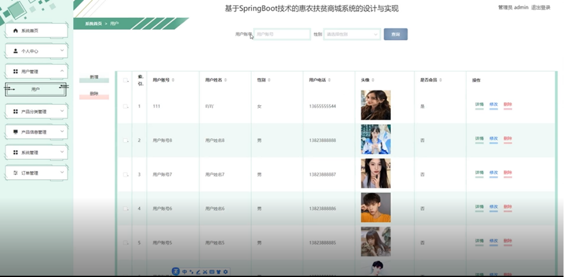The height and width of the screenshot is (277, 564).
Task: Open avatar thumbnail of 用户账号8 row
Action: click(x=376, y=139)
